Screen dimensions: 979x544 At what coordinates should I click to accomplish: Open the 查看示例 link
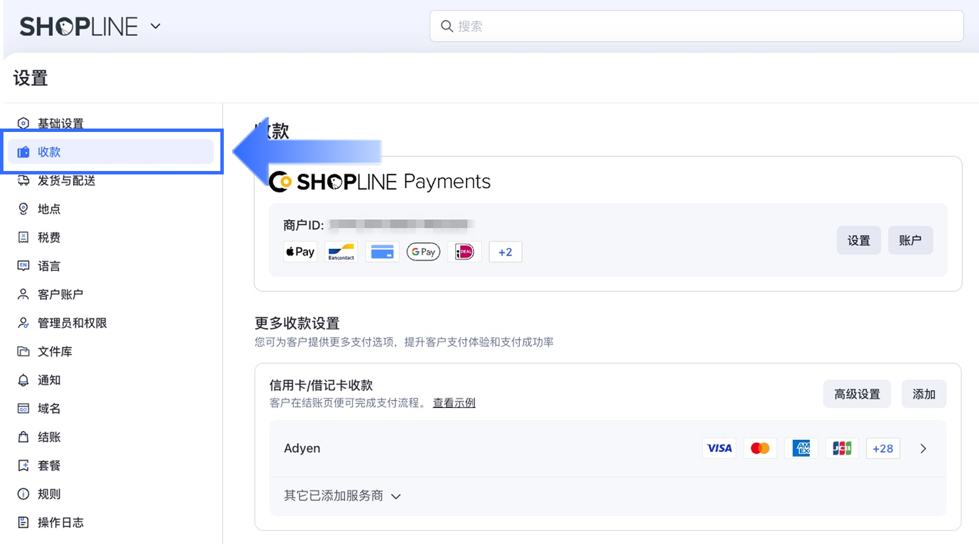[454, 403]
